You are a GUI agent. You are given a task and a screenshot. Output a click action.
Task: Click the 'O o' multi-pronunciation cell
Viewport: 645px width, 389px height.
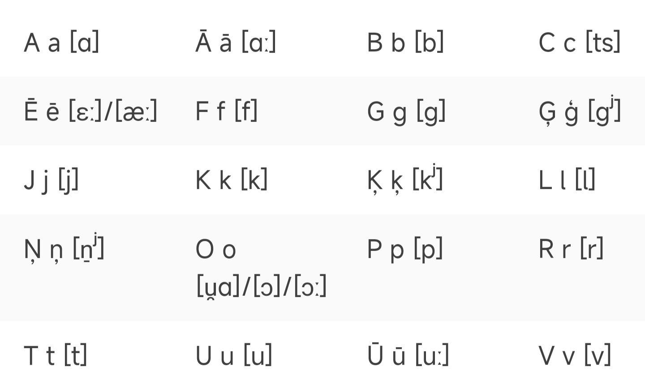pos(261,268)
